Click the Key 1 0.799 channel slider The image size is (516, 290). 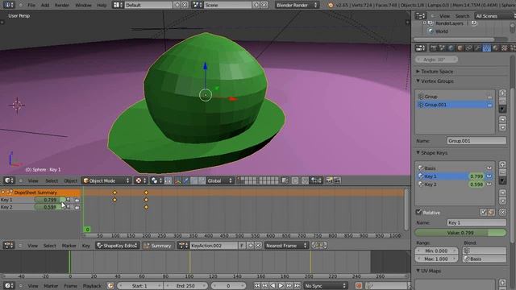(x=50, y=200)
